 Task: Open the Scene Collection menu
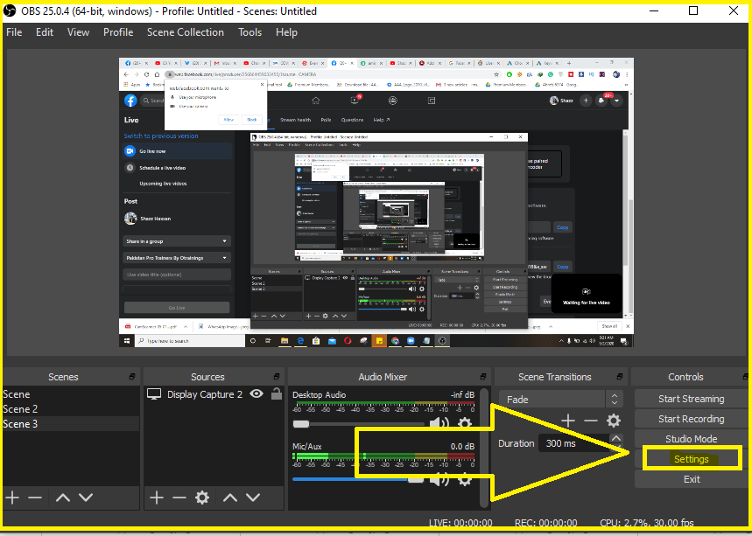point(186,32)
